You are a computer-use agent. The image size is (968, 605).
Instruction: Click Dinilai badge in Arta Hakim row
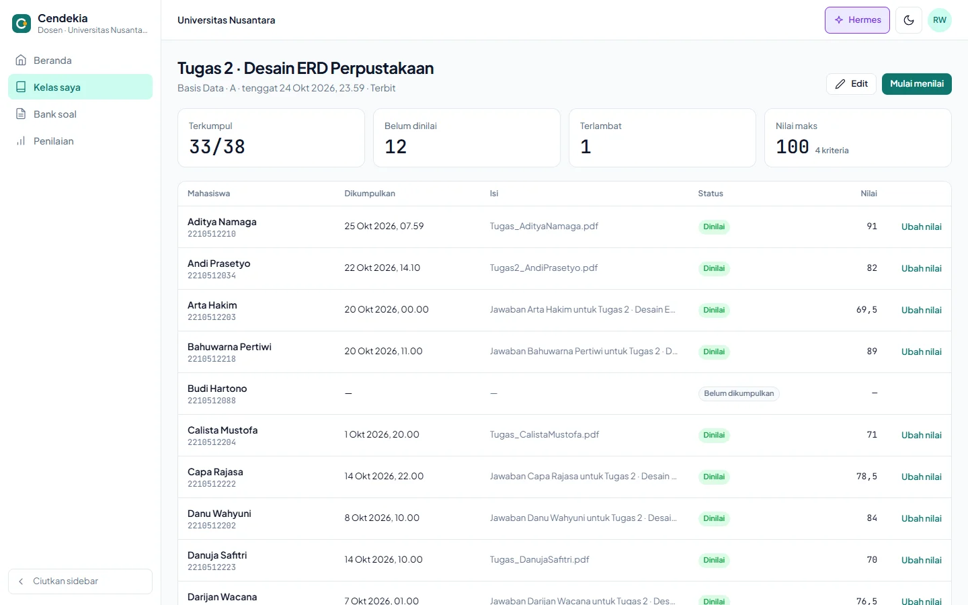714,310
